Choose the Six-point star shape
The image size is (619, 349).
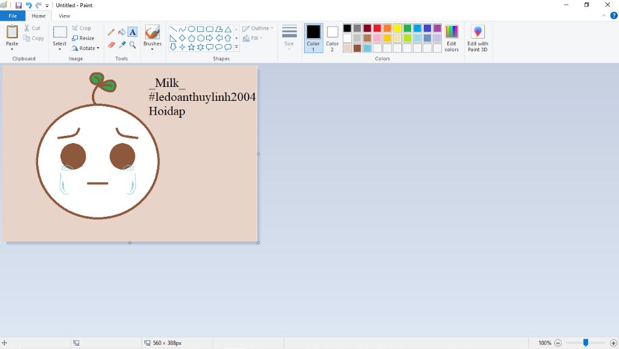coord(201,47)
